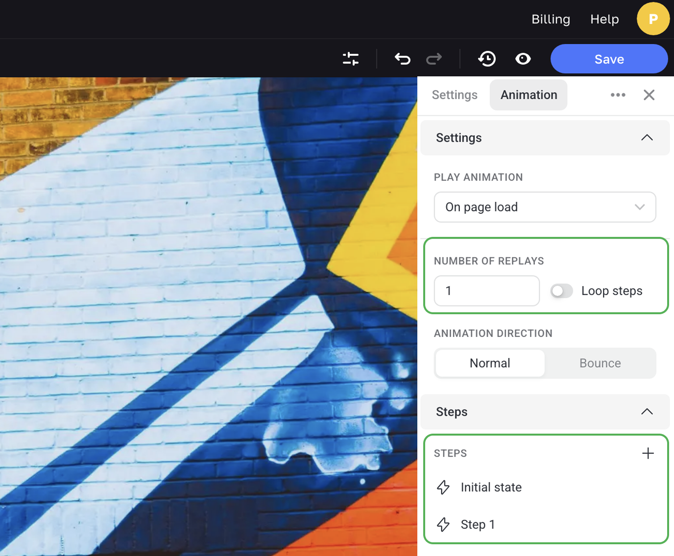Collapse the Steps section

(x=647, y=412)
